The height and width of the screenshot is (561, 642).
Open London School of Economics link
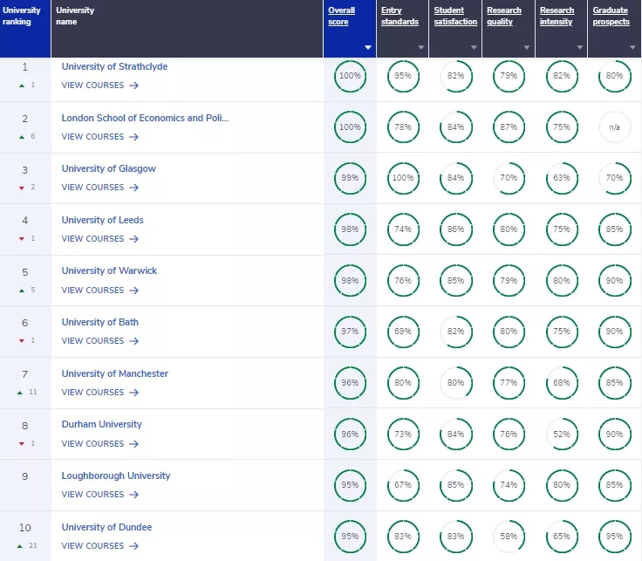(145, 118)
